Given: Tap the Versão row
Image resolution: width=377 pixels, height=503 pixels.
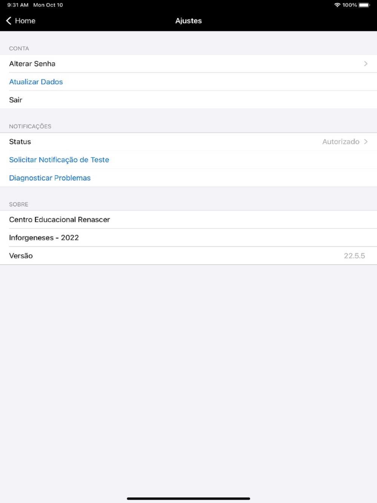Looking at the screenshot, I should [x=188, y=256].
